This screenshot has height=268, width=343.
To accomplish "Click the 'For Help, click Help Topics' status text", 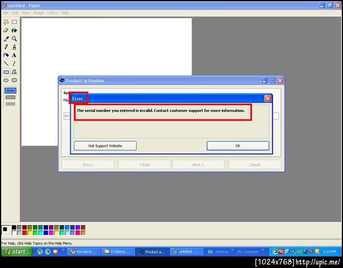I will (37, 243).
